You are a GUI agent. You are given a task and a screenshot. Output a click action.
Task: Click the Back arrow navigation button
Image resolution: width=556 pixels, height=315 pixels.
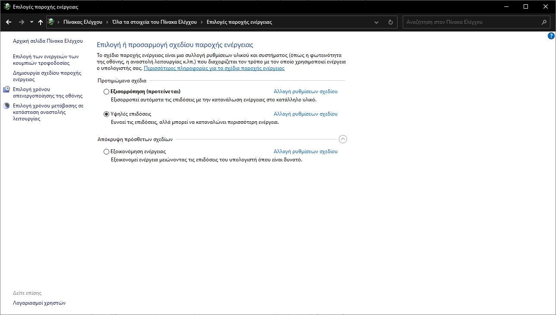[x=9, y=22]
